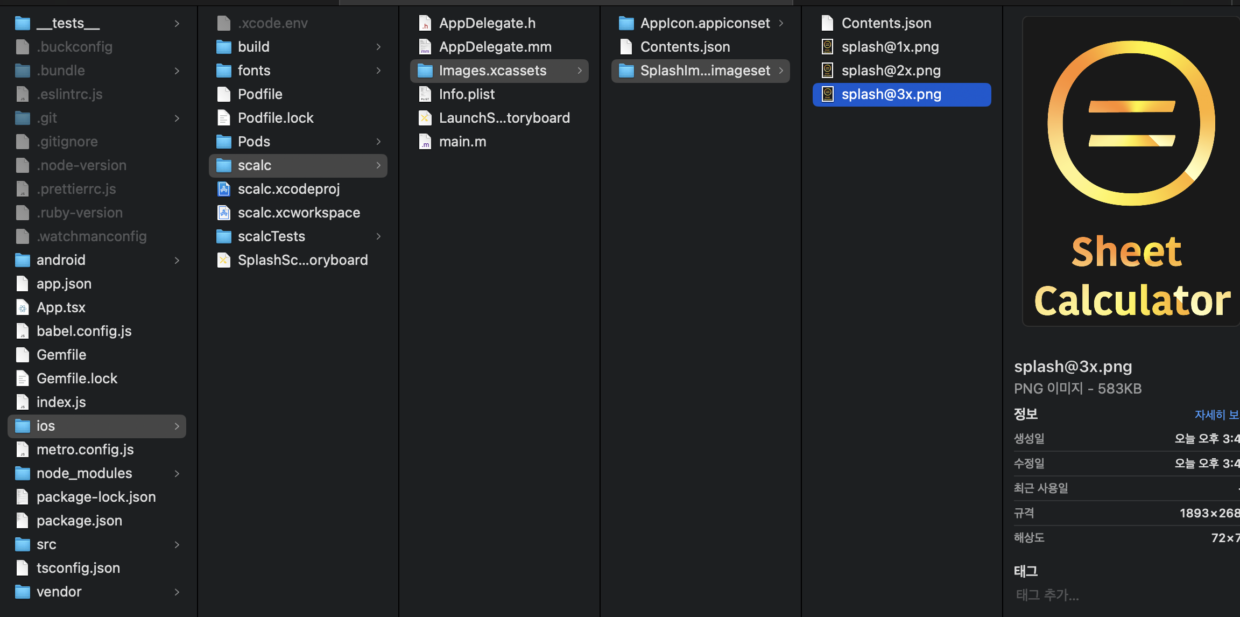Click the main.m source file icon
1240x617 pixels.
click(x=425, y=142)
